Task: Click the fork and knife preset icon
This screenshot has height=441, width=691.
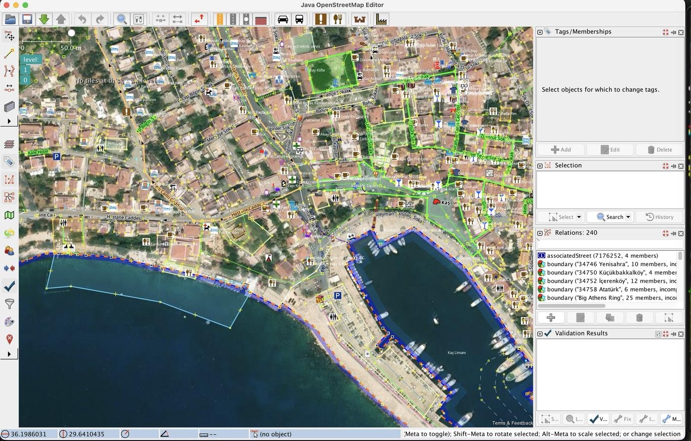Action: point(338,19)
